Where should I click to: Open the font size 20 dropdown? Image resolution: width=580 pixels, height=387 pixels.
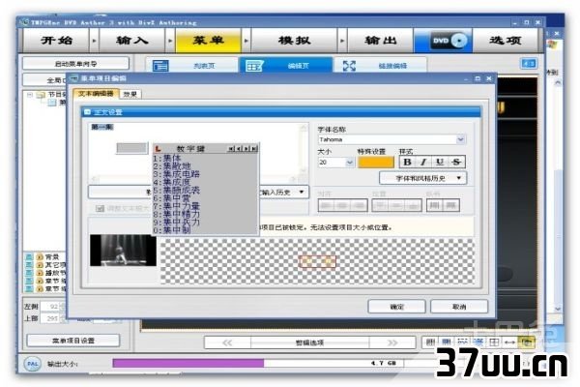click(x=349, y=163)
